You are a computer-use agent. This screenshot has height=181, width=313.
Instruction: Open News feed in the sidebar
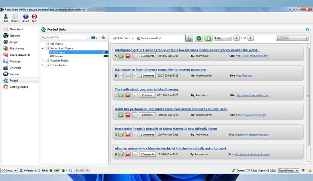point(16,29)
